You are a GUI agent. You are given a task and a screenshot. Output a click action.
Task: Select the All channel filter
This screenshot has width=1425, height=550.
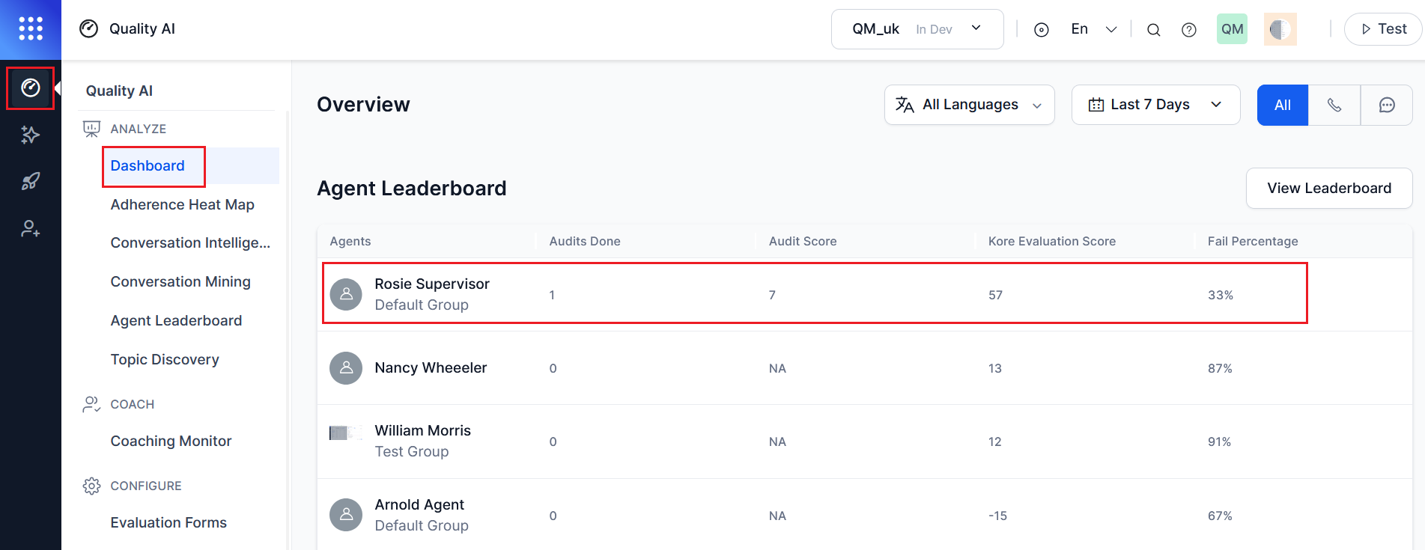pos(1283,105)
